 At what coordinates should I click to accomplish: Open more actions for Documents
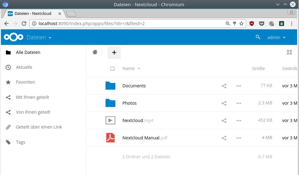[x=239, y=86]
